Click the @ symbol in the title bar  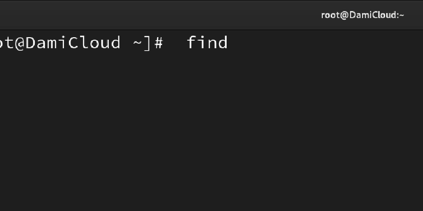pos(344,16)
